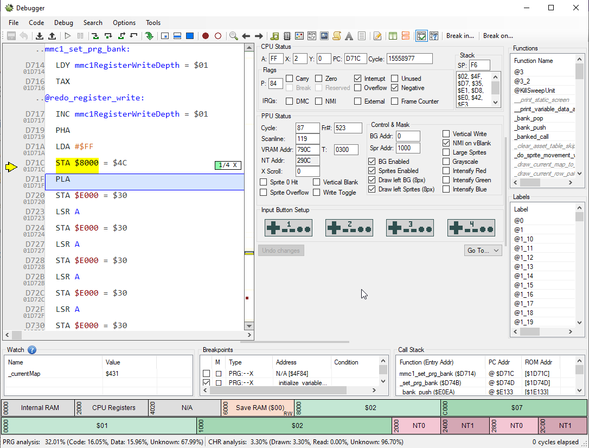Open the Tools menu
Image resolution: width=589 pixels, height=448 pixels.
tap(153, 23)
